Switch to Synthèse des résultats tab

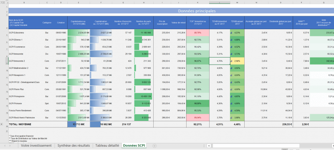[x=74, y=145]
